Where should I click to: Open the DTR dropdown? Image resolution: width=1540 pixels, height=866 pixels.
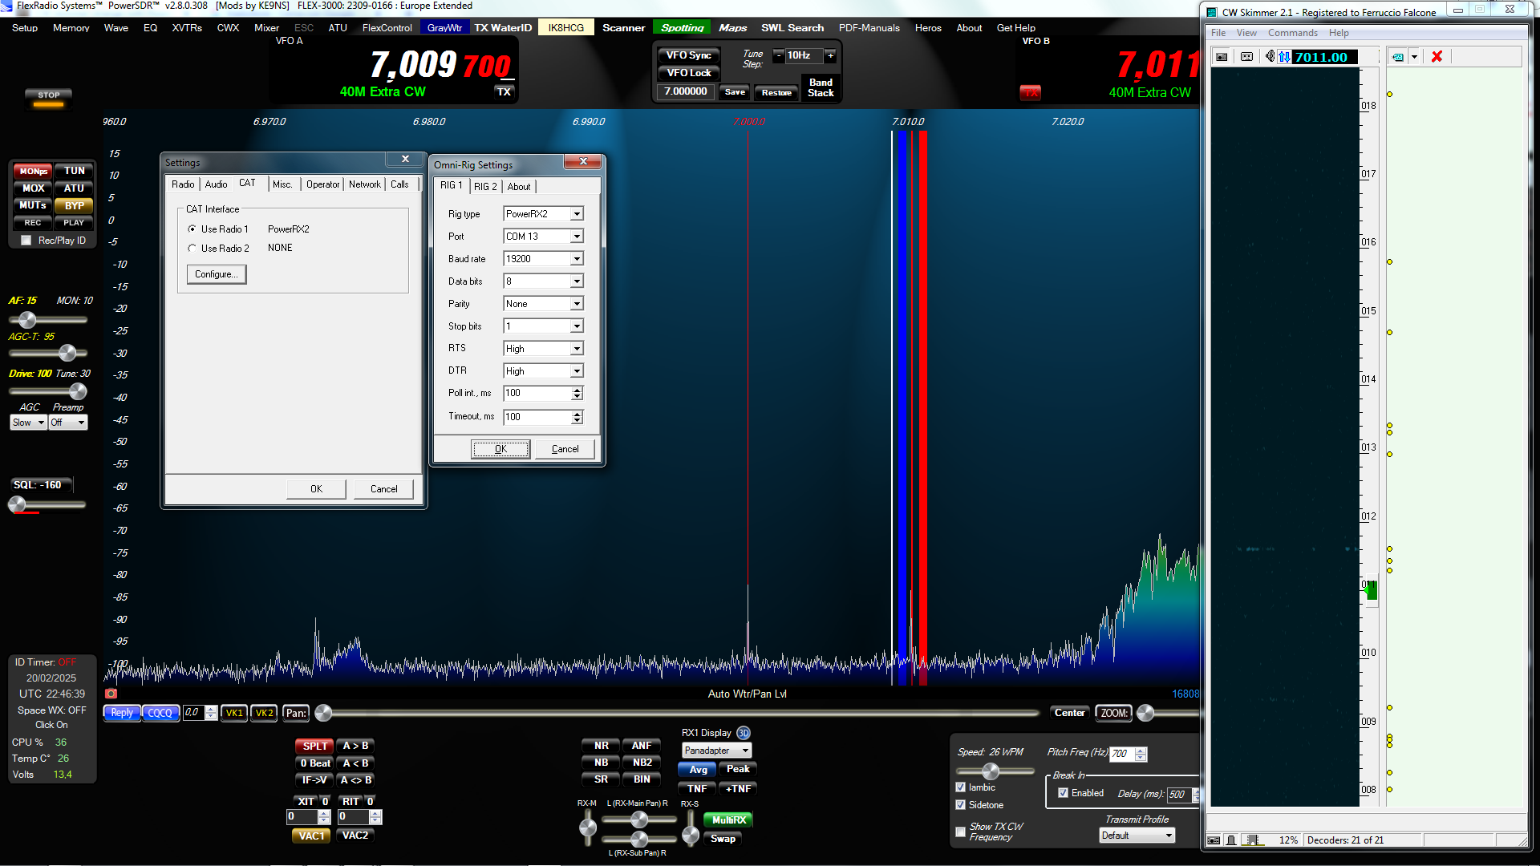[x=577, y=371]
